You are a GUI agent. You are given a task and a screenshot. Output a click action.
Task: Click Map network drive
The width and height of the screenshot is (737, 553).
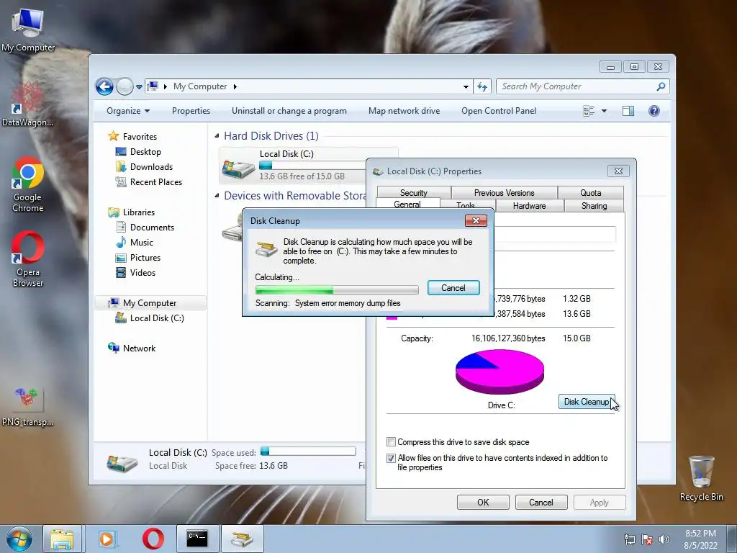click(404, 111)
